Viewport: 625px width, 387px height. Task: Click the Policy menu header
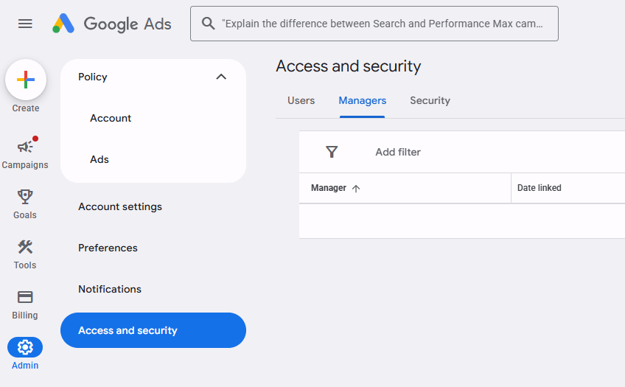(153, 77)
